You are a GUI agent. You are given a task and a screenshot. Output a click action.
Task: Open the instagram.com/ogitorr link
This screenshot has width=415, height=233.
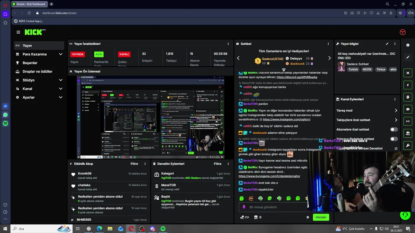coord(287,119)
